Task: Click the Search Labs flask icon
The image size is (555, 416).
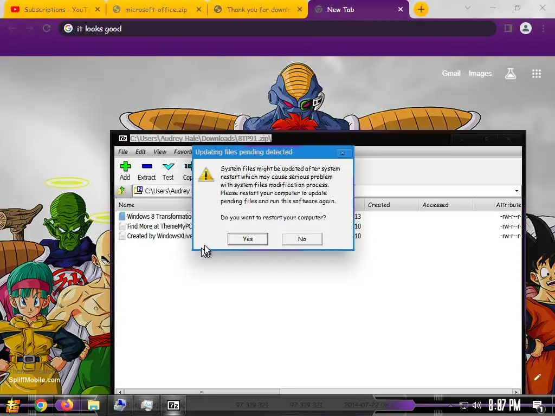Action: [511, 74]
